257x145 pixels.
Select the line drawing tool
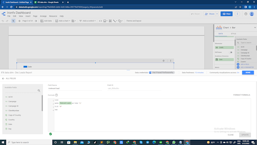pos(115,21)
